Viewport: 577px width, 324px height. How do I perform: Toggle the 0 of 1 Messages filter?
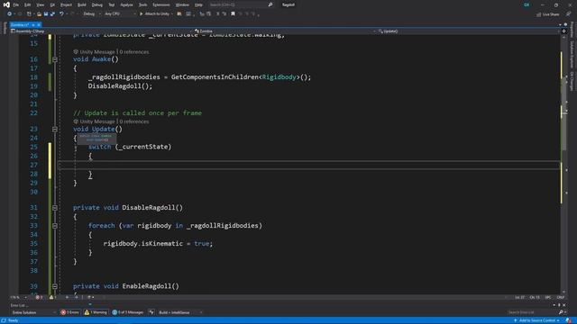[x=128, y=312]
